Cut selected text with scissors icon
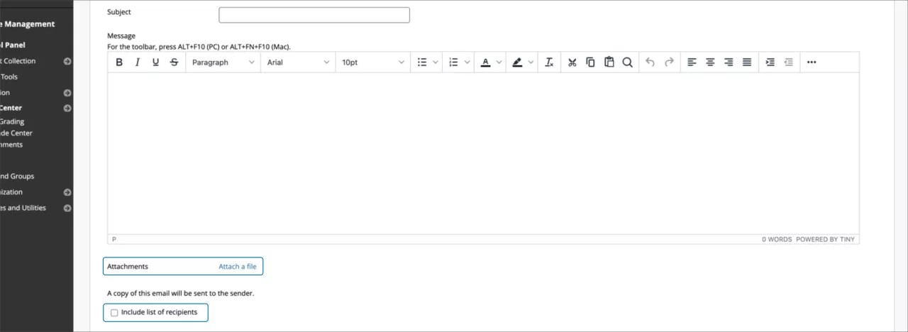The image size is (908, 332). click(x=572, y=62)
